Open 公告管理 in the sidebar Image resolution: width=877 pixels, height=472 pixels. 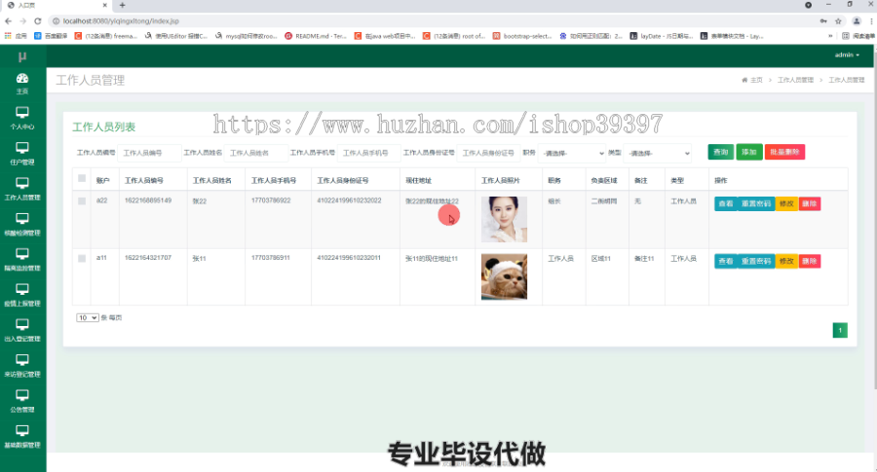[x=22, y=401]
